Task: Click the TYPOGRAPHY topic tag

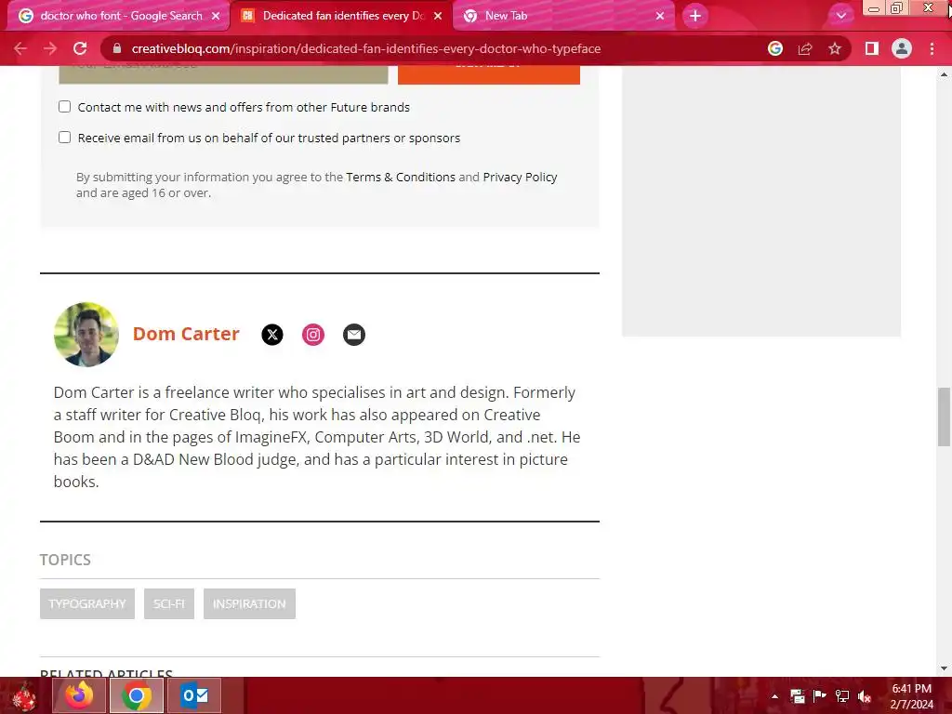Action: 87,603
